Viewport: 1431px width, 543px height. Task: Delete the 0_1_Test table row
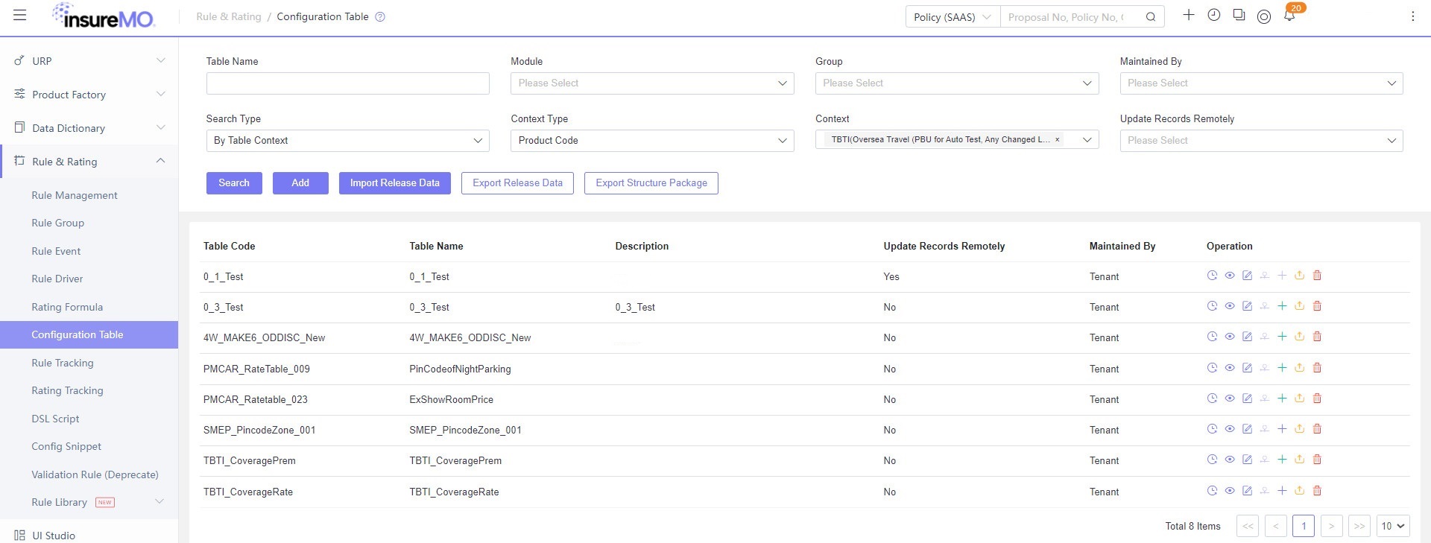(1317, 276)
